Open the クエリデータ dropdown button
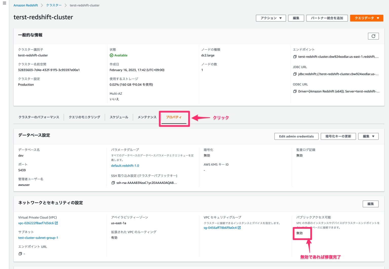 [366, 18]
